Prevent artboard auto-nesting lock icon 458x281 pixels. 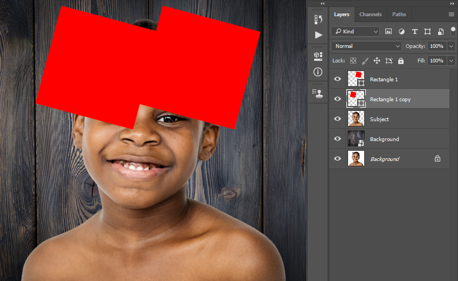389,61
